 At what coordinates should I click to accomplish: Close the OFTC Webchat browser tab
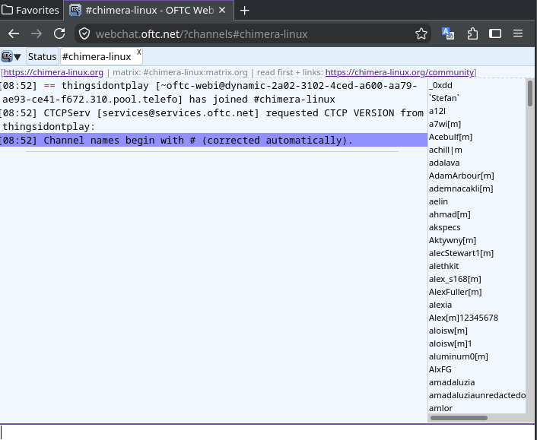tap(222, 11)
